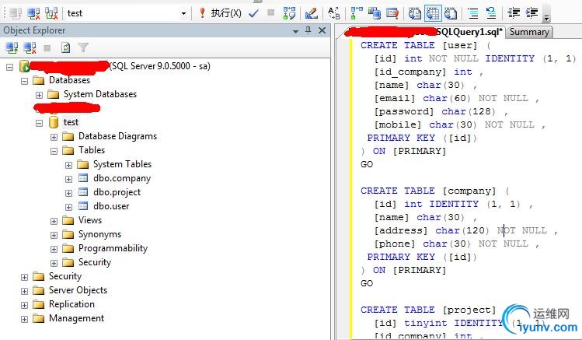The width and height of the screenshot is (582, 340).
Task: Click the Parse checkmark icon
Action: click(x=254, y=13)
